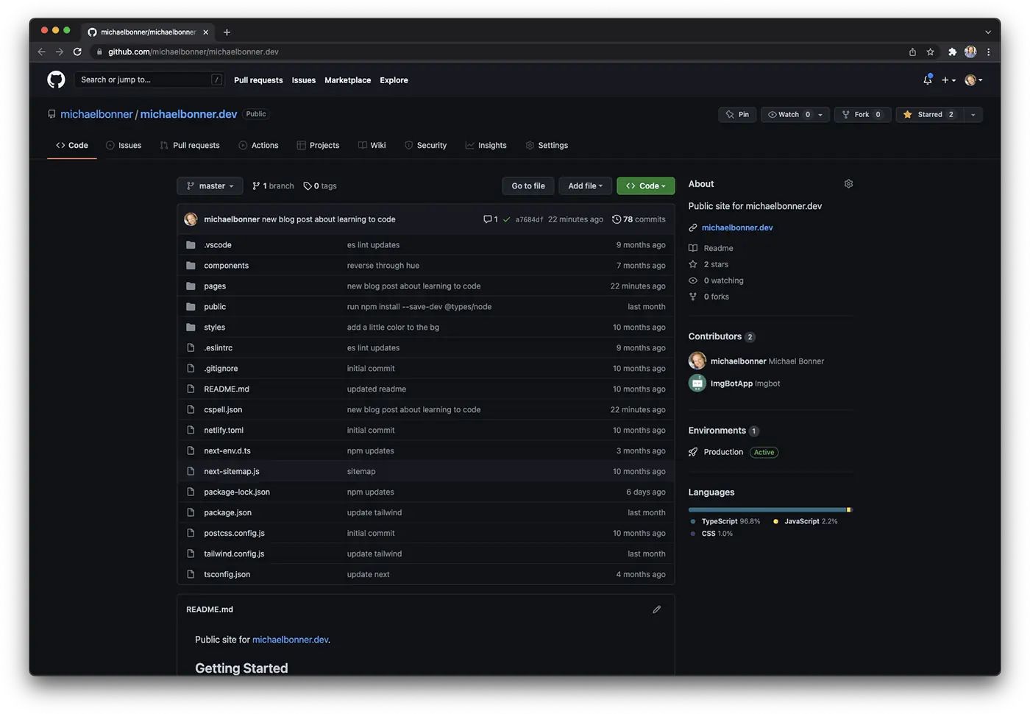The image size is (1030, 714).
Task: Open the branch icon showing 1 branch
Action: pos(257,185)
